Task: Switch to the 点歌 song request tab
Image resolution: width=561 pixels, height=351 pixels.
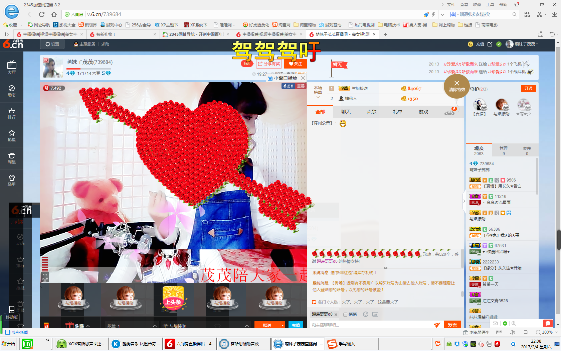Action: [x=372, y=112]
